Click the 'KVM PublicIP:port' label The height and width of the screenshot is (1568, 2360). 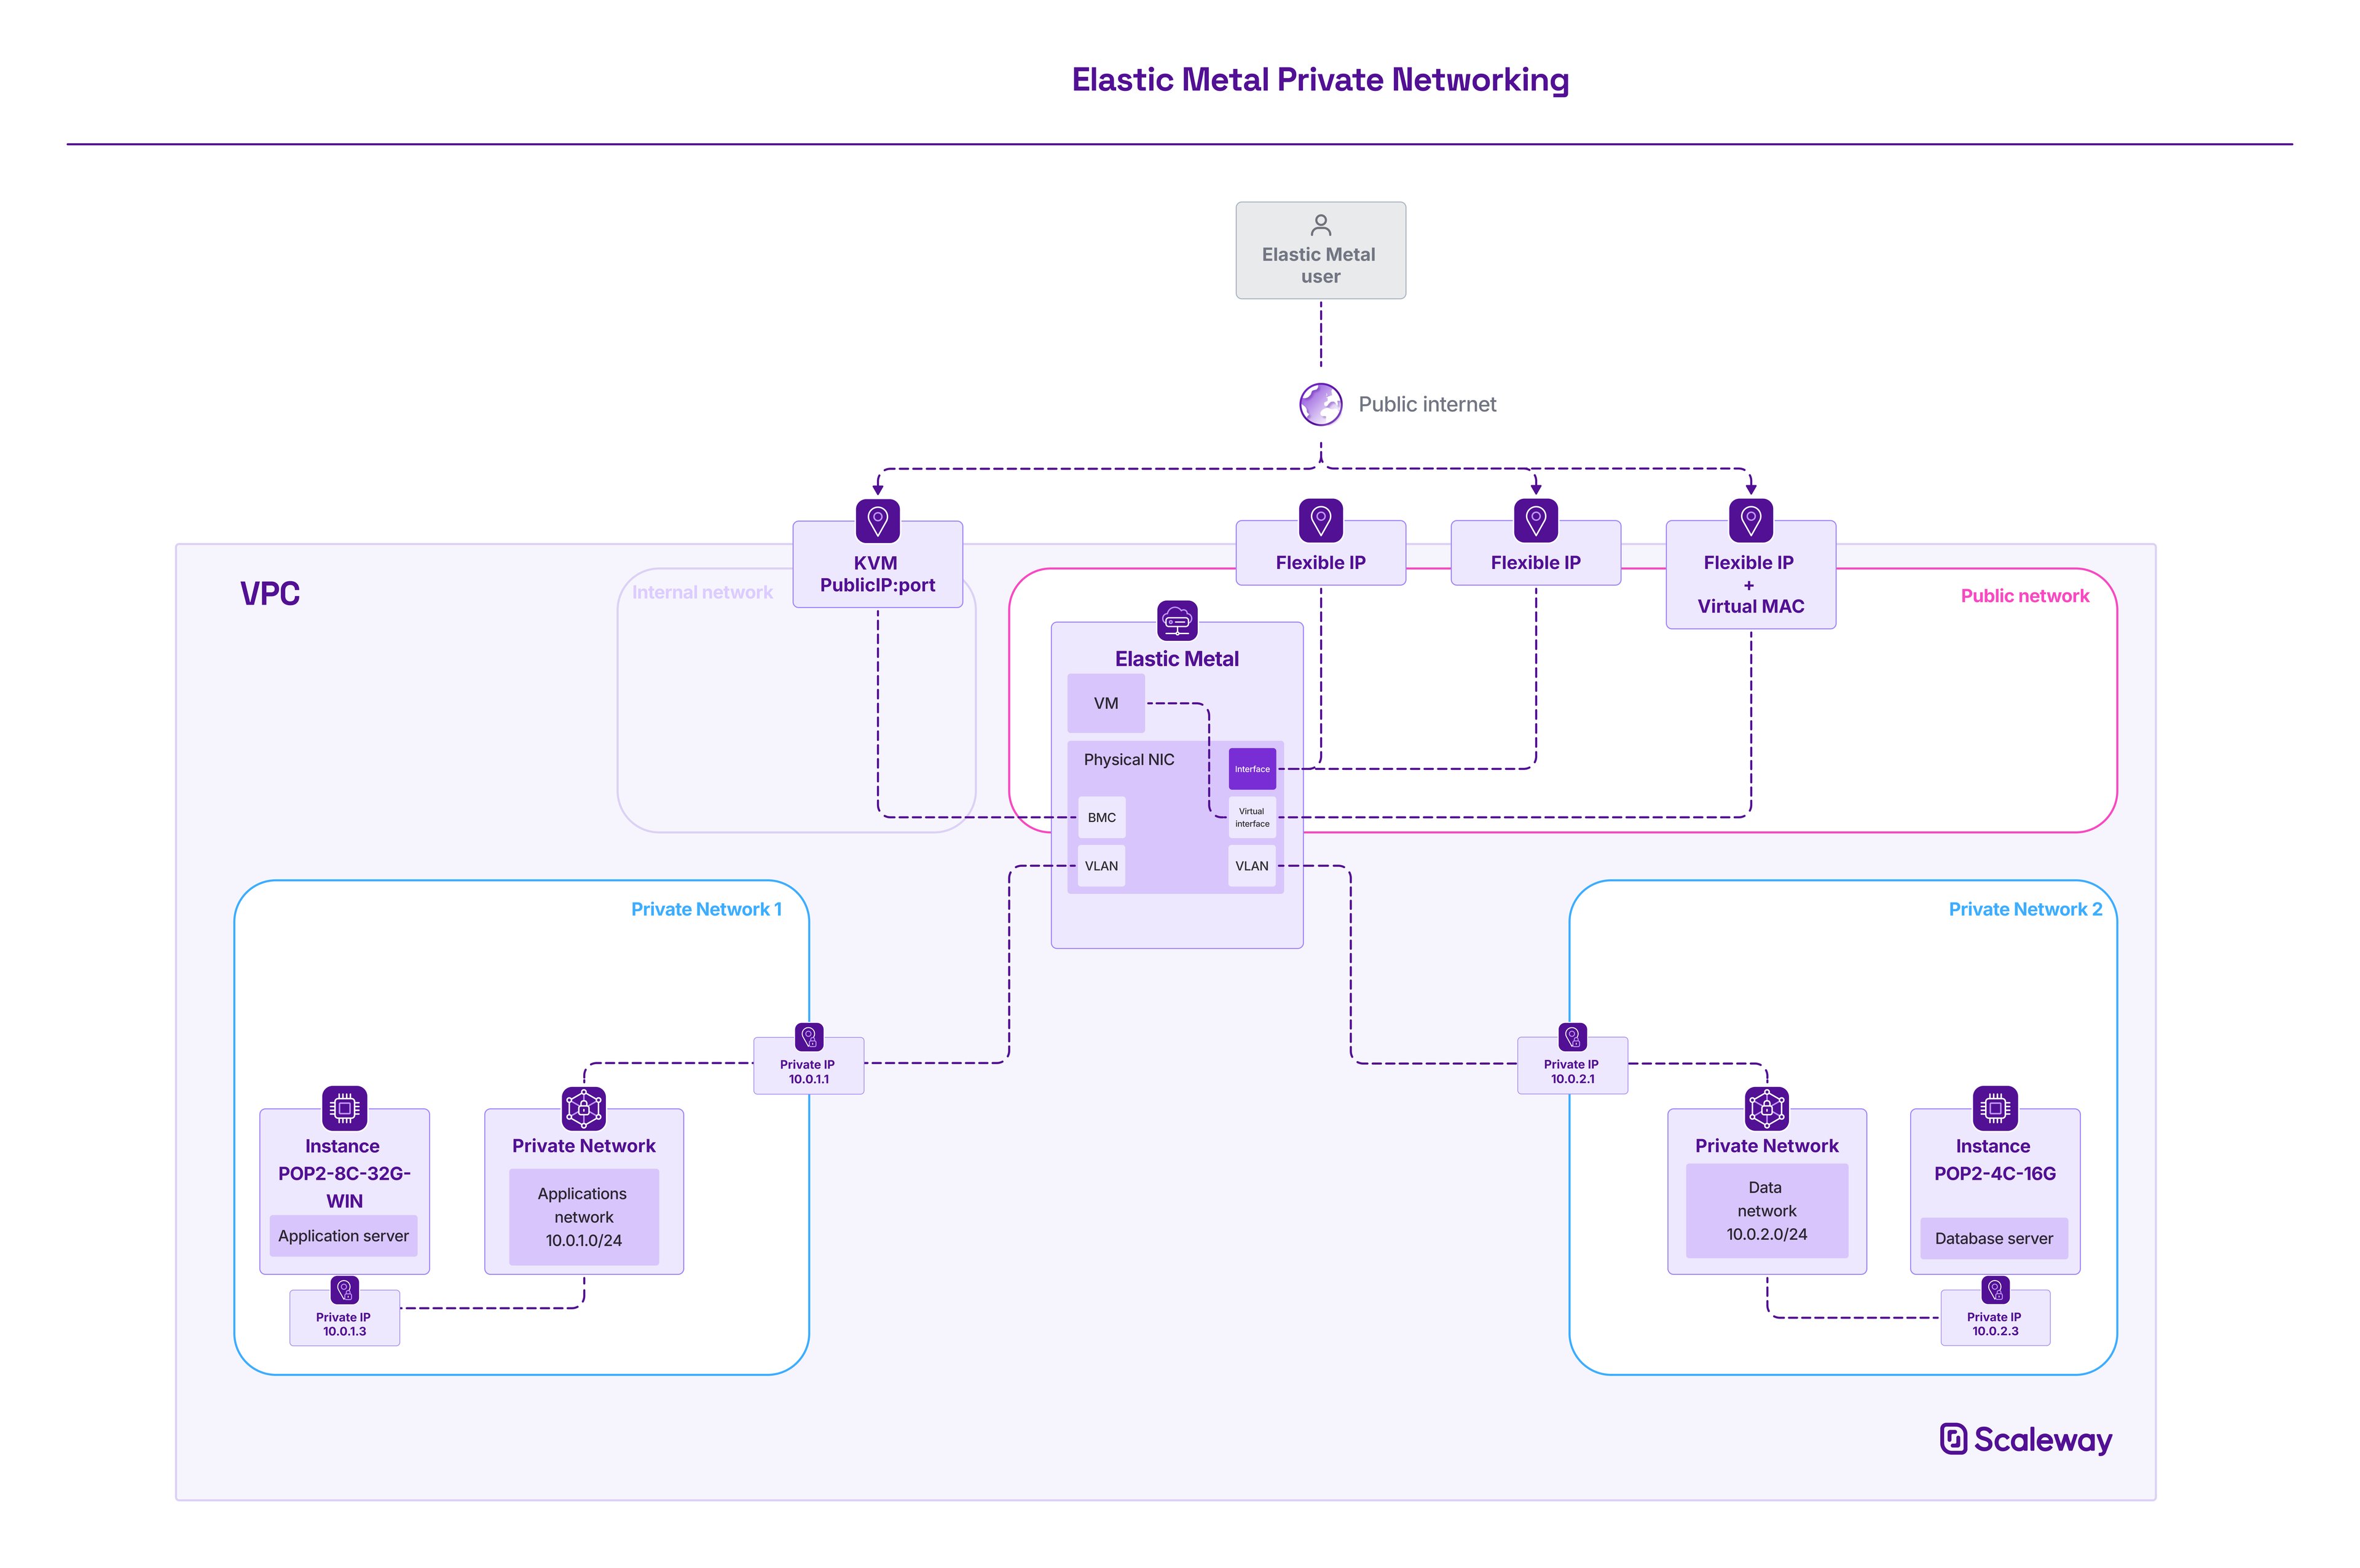coord(877,574)
